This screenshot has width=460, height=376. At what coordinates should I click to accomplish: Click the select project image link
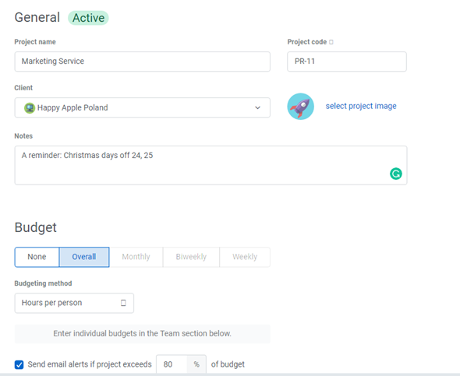point(361,106)
